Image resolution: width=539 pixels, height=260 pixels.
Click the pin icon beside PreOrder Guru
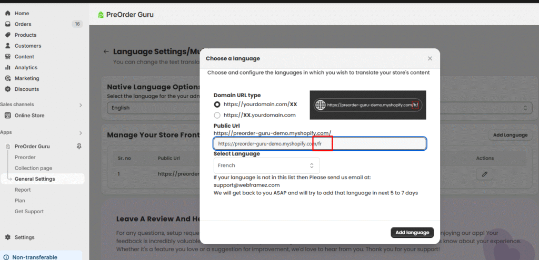click(x=79, y=147)
